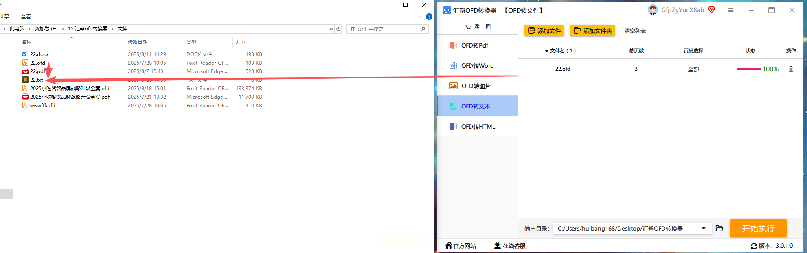This screenshot has height=253, width=807.
Task: Open the OFD转Pdf conversion mode
Action: [x=477, y=45]
